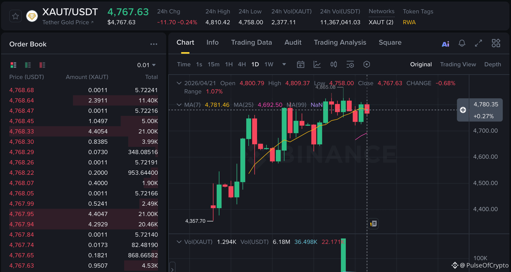Collapse the OHLC date info row
Image resolution: width=511 pixels, height=272 pixels.
179,83
